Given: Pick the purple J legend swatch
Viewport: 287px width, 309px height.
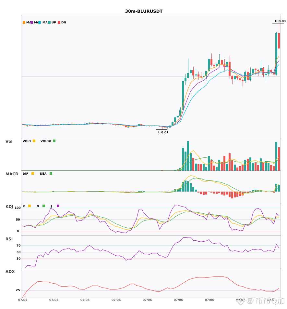Looking at the screenshot, I should pos(58,206).
